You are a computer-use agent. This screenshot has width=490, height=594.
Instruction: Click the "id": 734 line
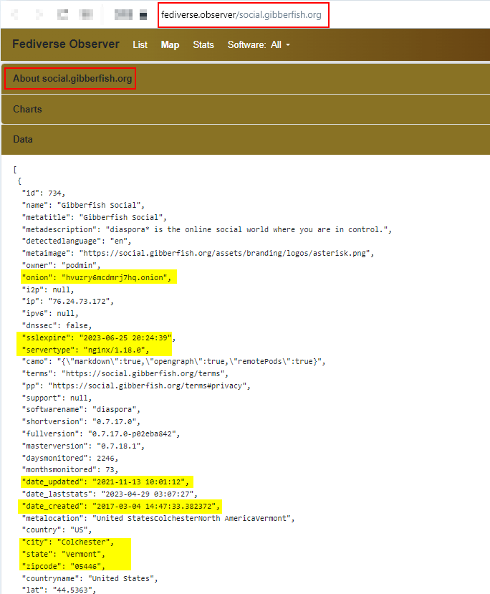coord(44,193)
